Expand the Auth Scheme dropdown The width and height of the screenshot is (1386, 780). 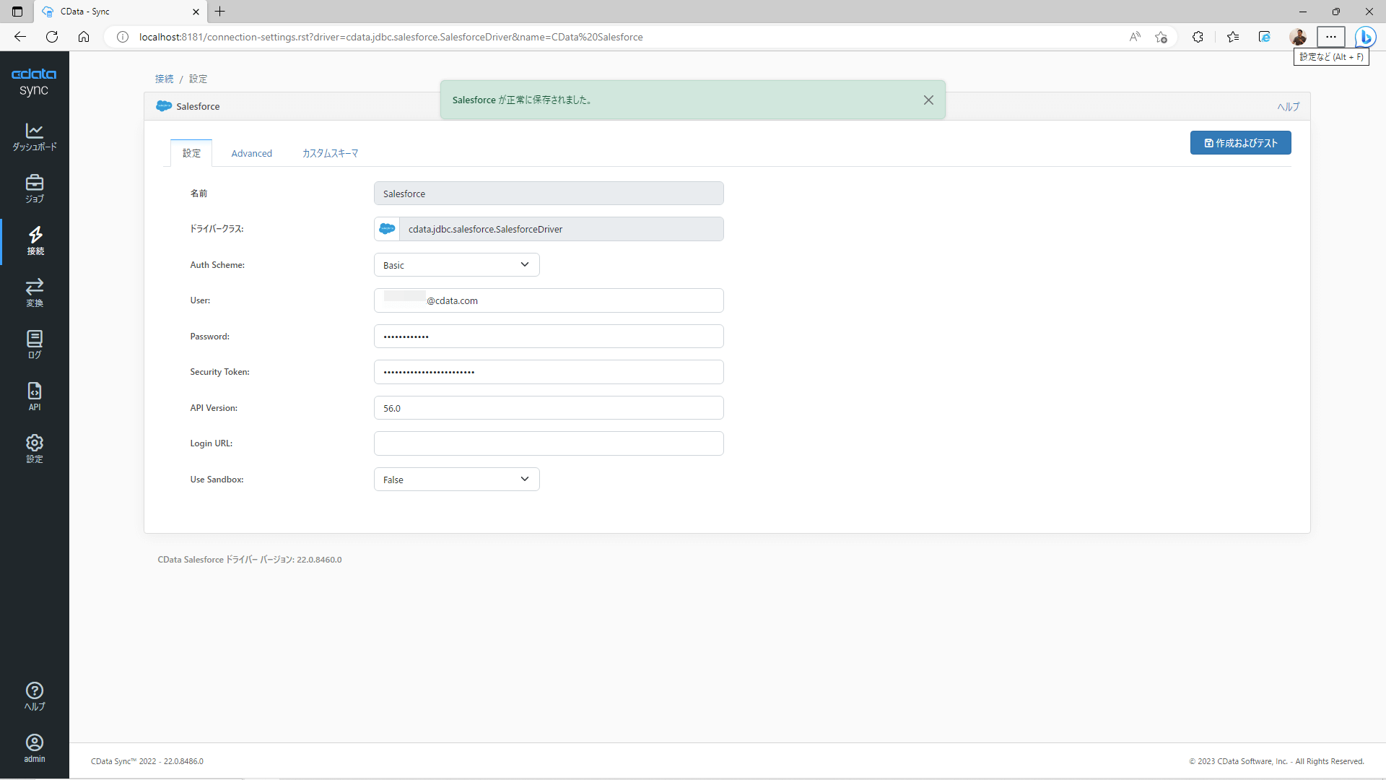click(x=456, y=265)
